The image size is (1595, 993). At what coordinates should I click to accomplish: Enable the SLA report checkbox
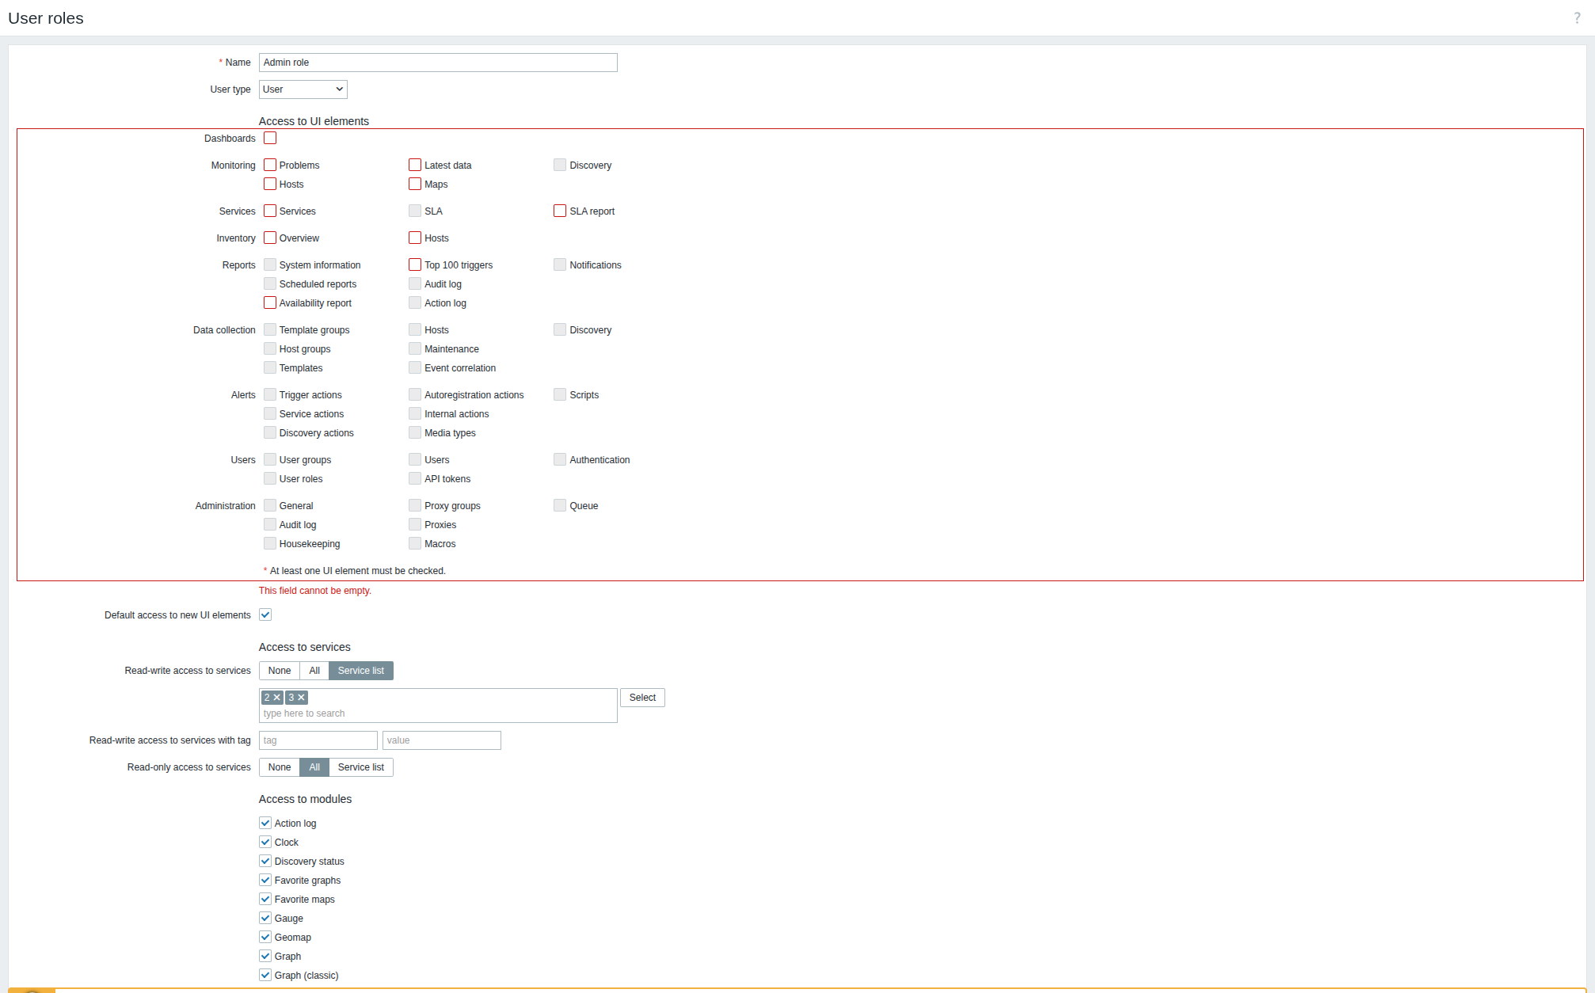(x=560, y=211)
